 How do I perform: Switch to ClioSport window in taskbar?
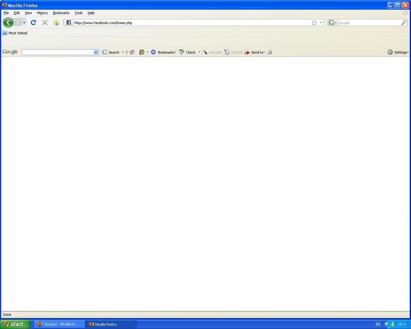tap(59, 324)
